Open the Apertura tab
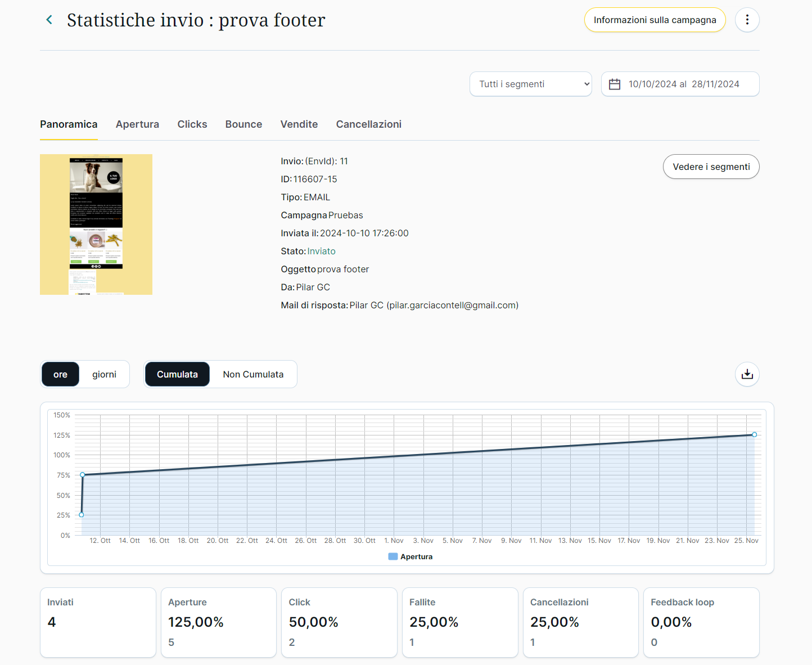This screenshot has height=665, width=812. click(x=137, y=124)
